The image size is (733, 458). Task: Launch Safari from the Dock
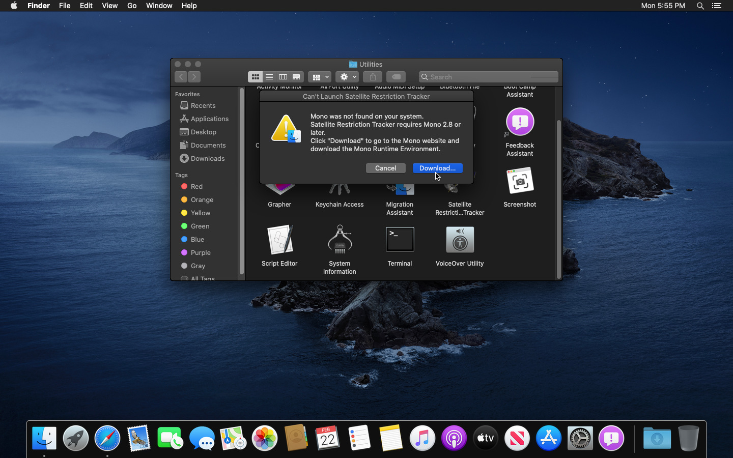107,438
